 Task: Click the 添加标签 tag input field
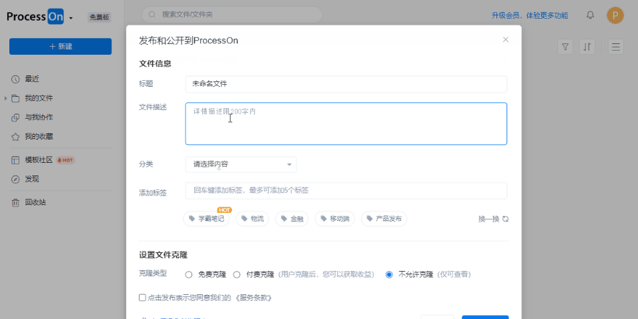pos(346,190)
